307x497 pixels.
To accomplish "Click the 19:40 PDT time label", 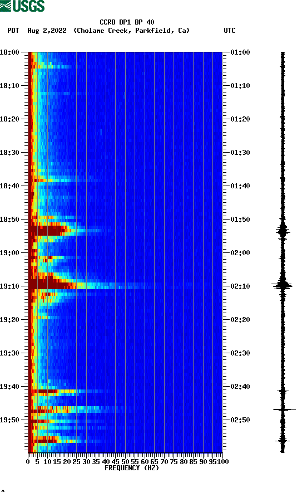I will point(9,387).
